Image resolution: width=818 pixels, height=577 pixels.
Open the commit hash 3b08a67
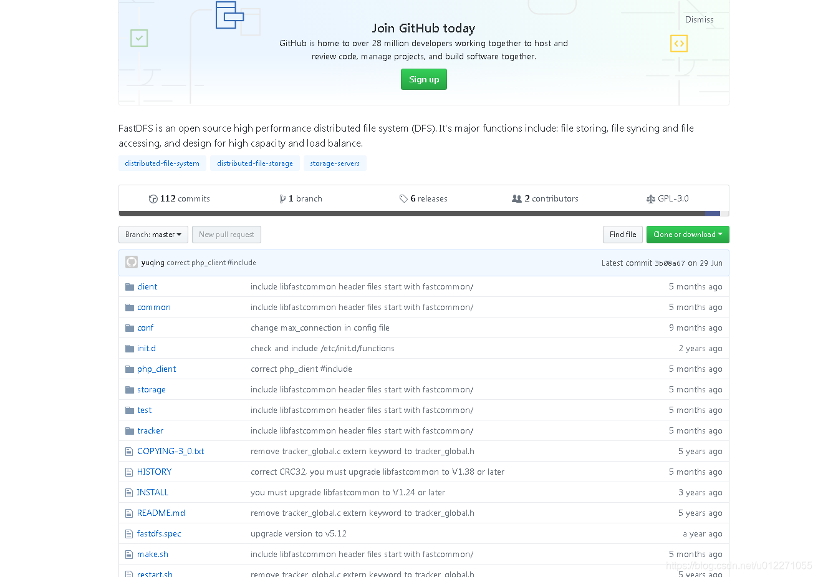670,263
